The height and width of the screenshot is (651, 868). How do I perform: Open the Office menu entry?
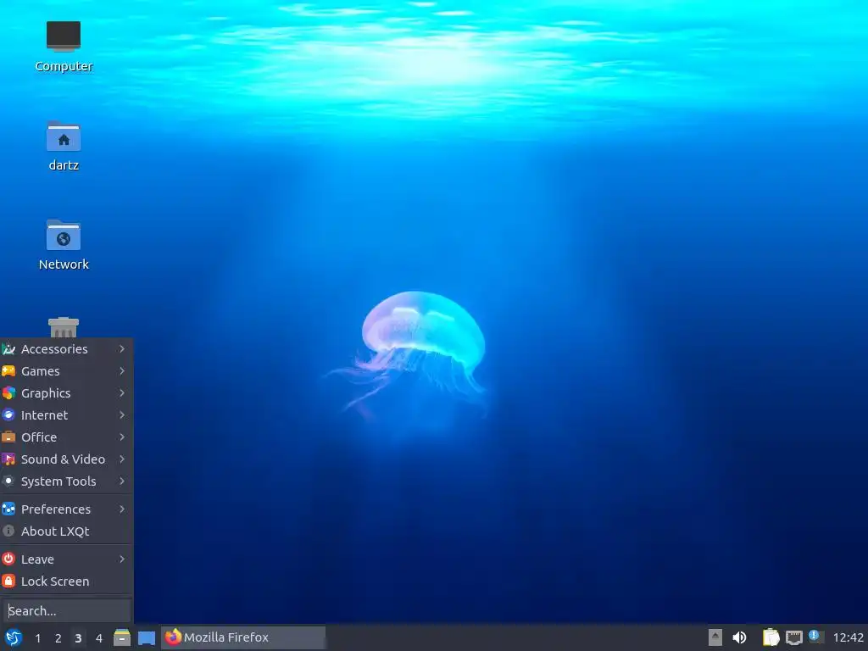(x=66, y=437)
